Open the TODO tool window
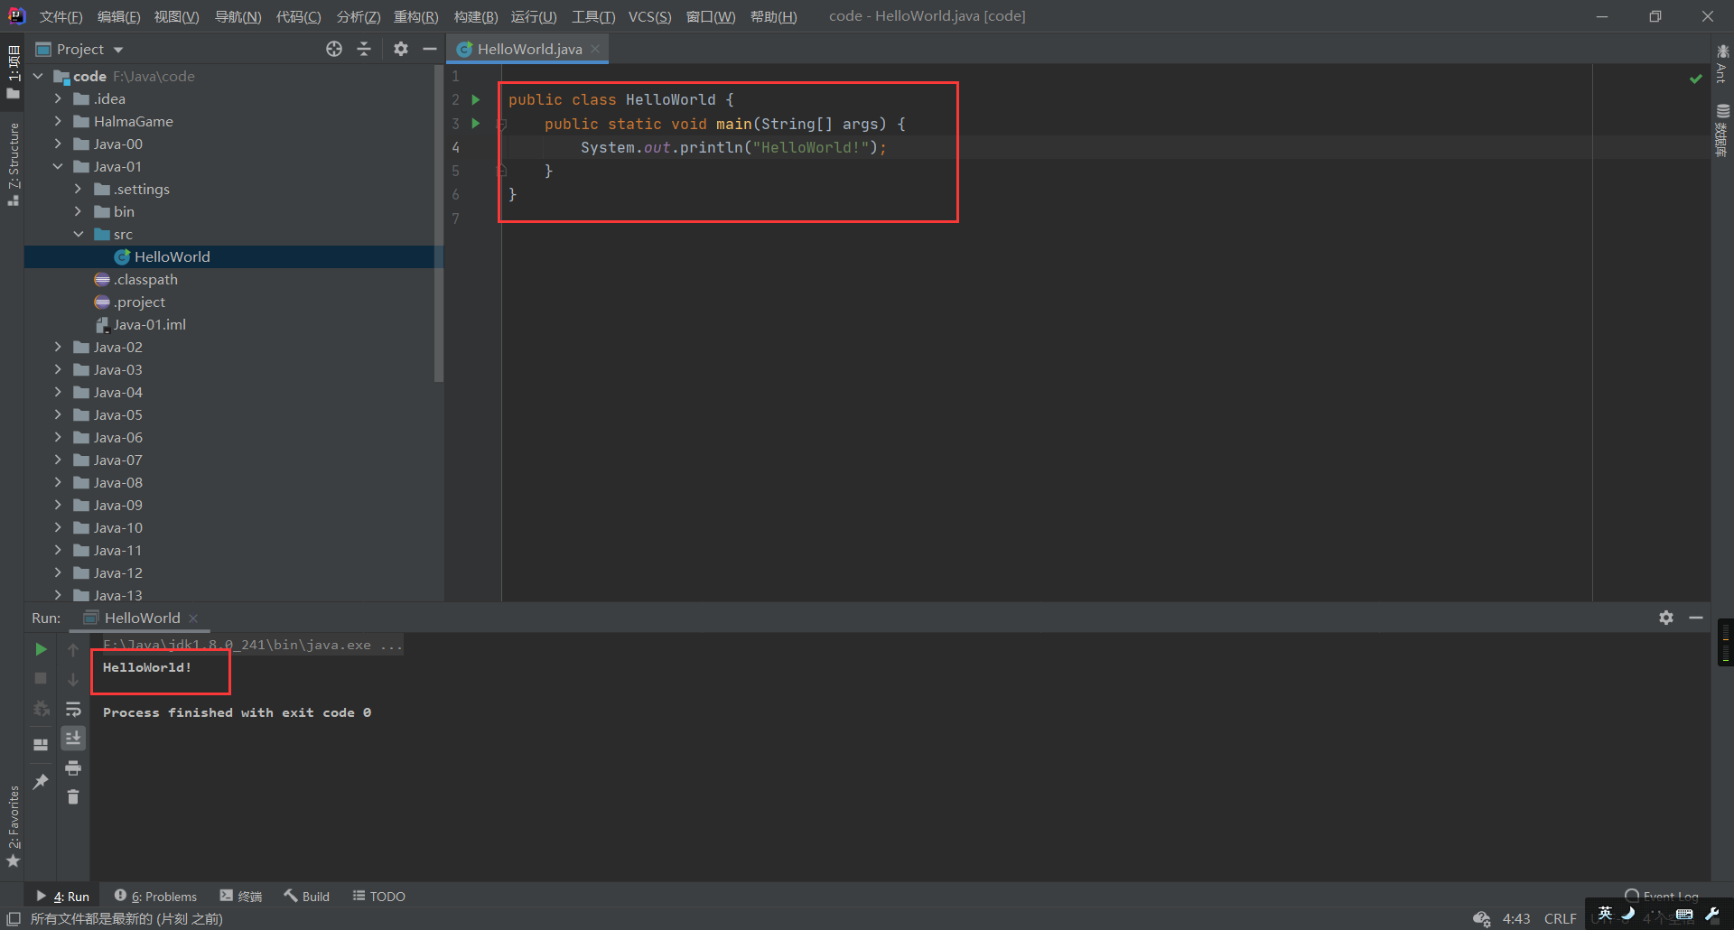 [x=378, y=896]
